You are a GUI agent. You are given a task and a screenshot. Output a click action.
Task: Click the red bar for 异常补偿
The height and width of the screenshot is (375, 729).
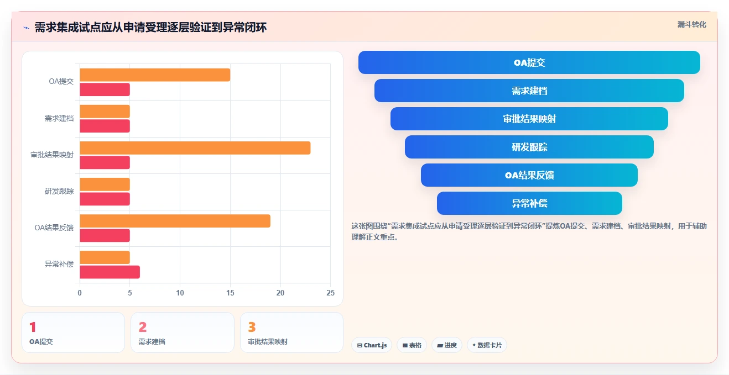point(110,272)
